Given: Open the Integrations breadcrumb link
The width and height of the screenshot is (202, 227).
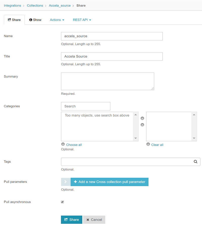Looking at the screenshot, I should pos(12,6).
